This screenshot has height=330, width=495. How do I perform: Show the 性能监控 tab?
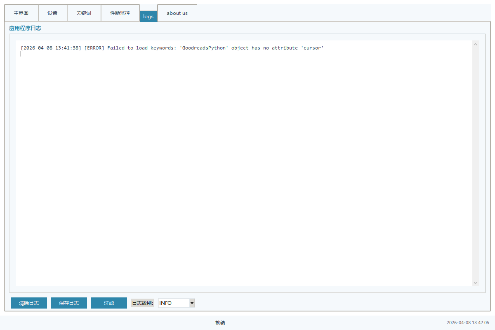coord(120,13)
